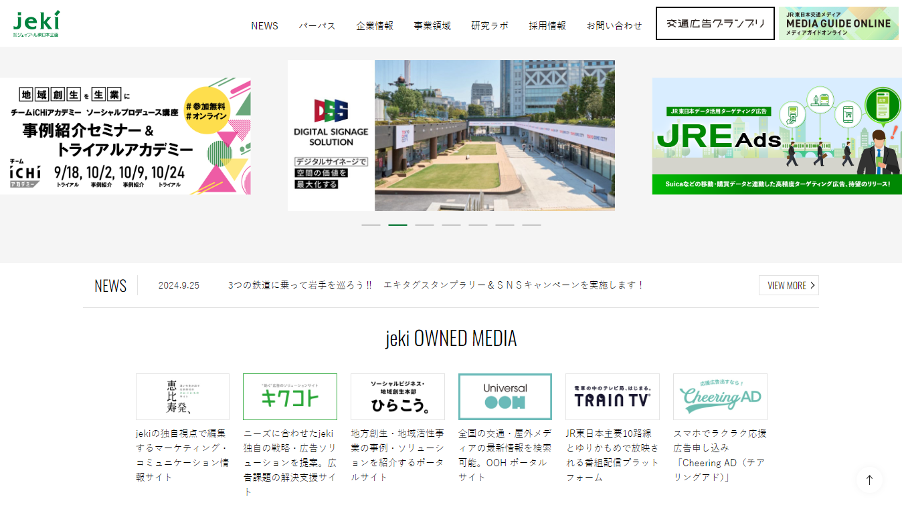Open the ひらこう。 media logo
Viewport: 902px width, 513px height.
click(397, 397)
